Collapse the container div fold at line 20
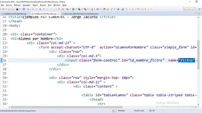Viewport: 202px width, 113px height. [x=7, y=34]
